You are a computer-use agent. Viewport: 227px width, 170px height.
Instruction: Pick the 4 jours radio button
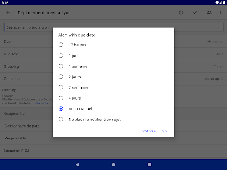(x=113, y=98)
